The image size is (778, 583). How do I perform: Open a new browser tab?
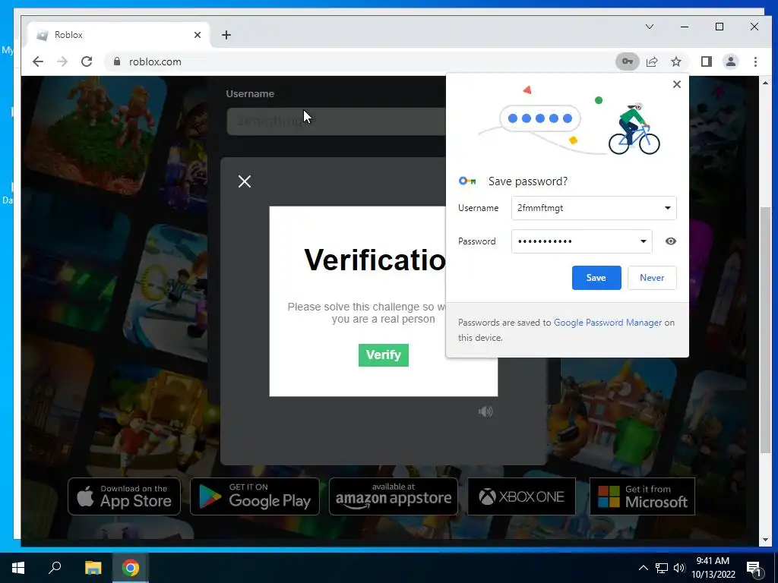(x=226, y=35)
